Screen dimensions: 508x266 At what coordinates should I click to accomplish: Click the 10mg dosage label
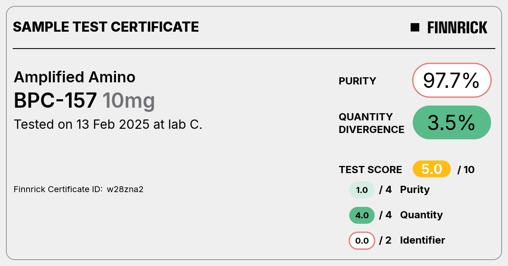point(129,101)
